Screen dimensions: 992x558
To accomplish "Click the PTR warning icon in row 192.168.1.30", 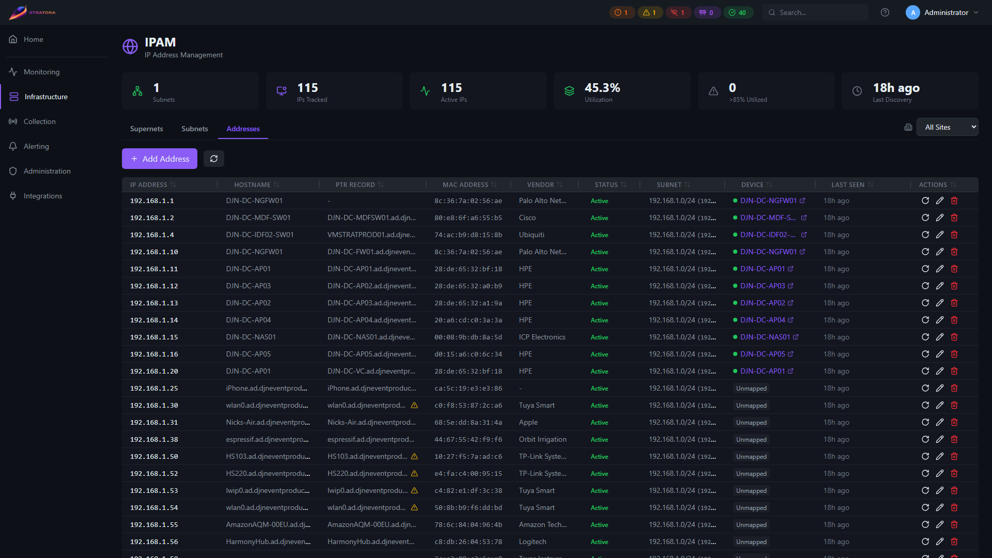I will click(414, 405).
